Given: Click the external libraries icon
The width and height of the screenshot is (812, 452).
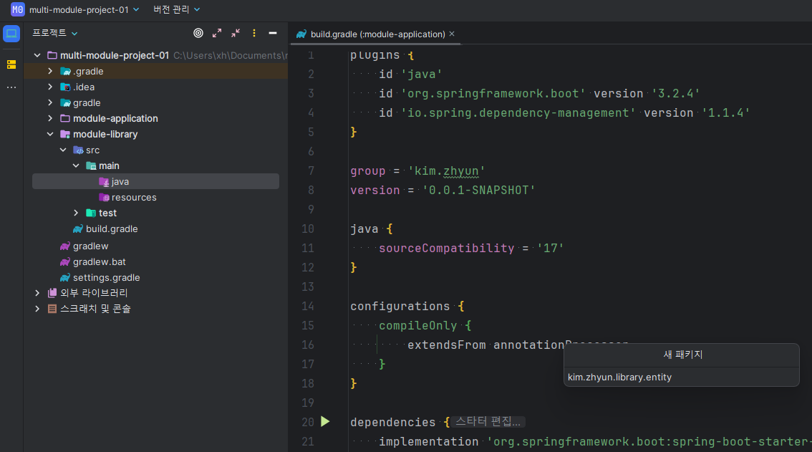Looking at the screenshot, I should pos(52,294).
